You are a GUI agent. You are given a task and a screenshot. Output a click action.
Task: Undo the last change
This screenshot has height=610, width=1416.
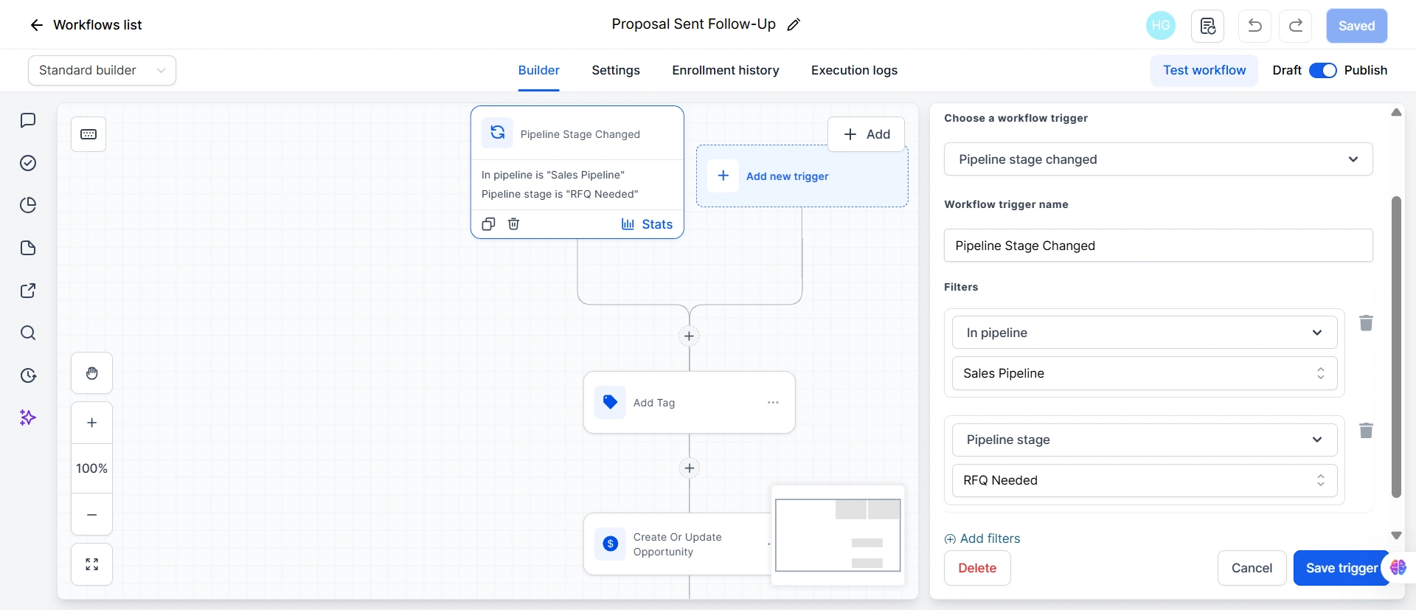(x=1254, y=26)
